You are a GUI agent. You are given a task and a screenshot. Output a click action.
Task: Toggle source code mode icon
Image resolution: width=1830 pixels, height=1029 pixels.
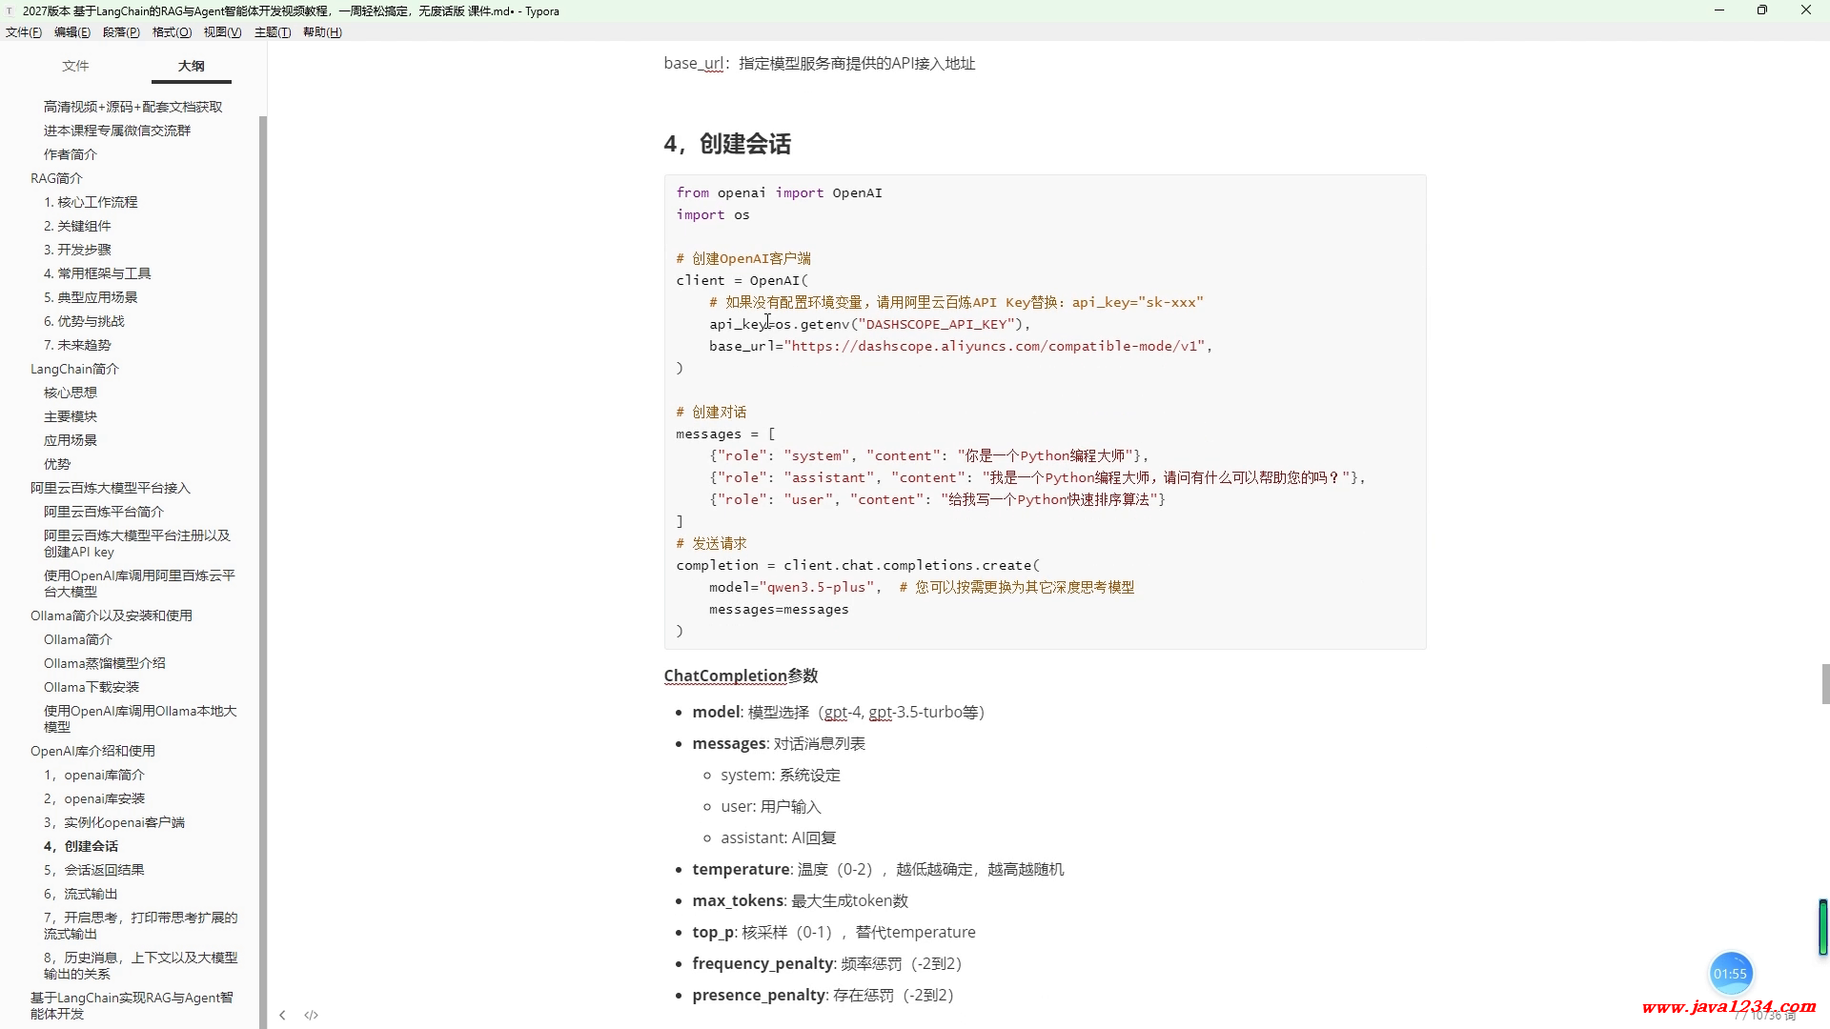coord(311,1015)
